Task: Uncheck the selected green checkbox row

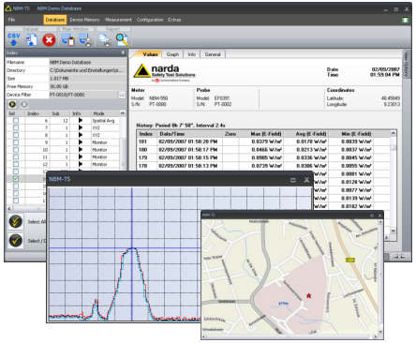Action: click(16, 179)
